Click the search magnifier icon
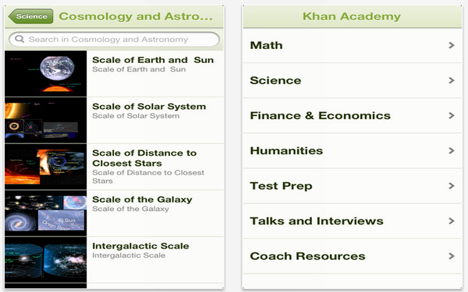This screenshot has height=292, width=468. pos(19,39)
